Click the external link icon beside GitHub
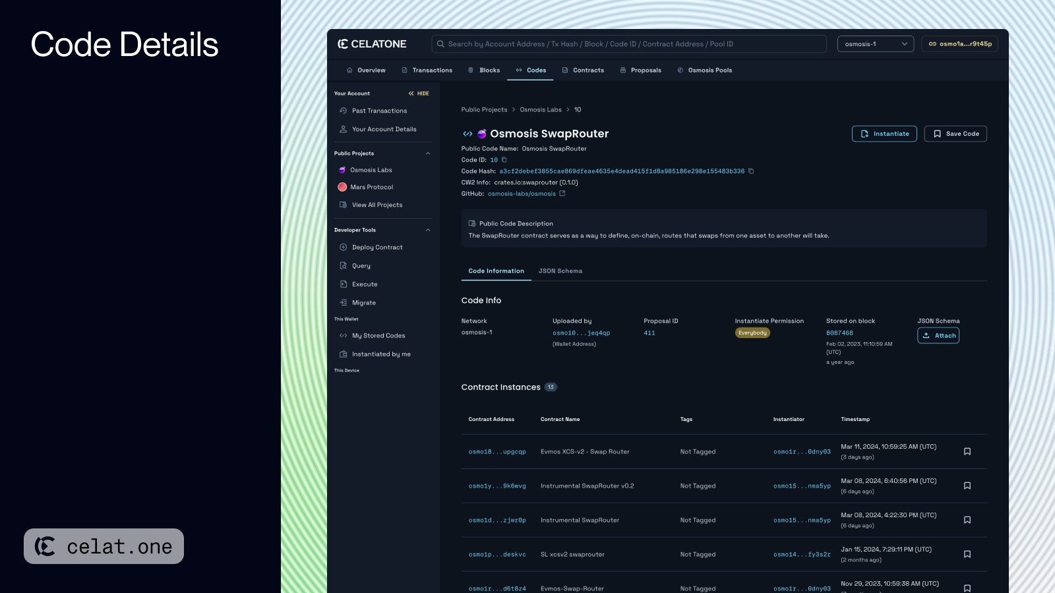The height and width of the screenshot is (593, 1055). tap(562, 194)
